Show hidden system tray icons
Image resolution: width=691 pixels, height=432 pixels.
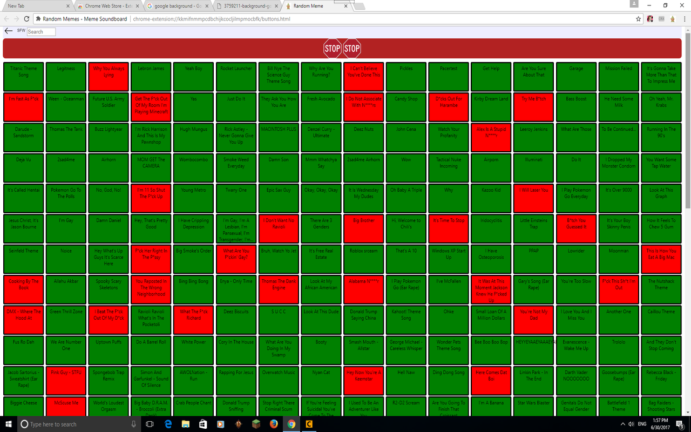(x=622, y=424)
